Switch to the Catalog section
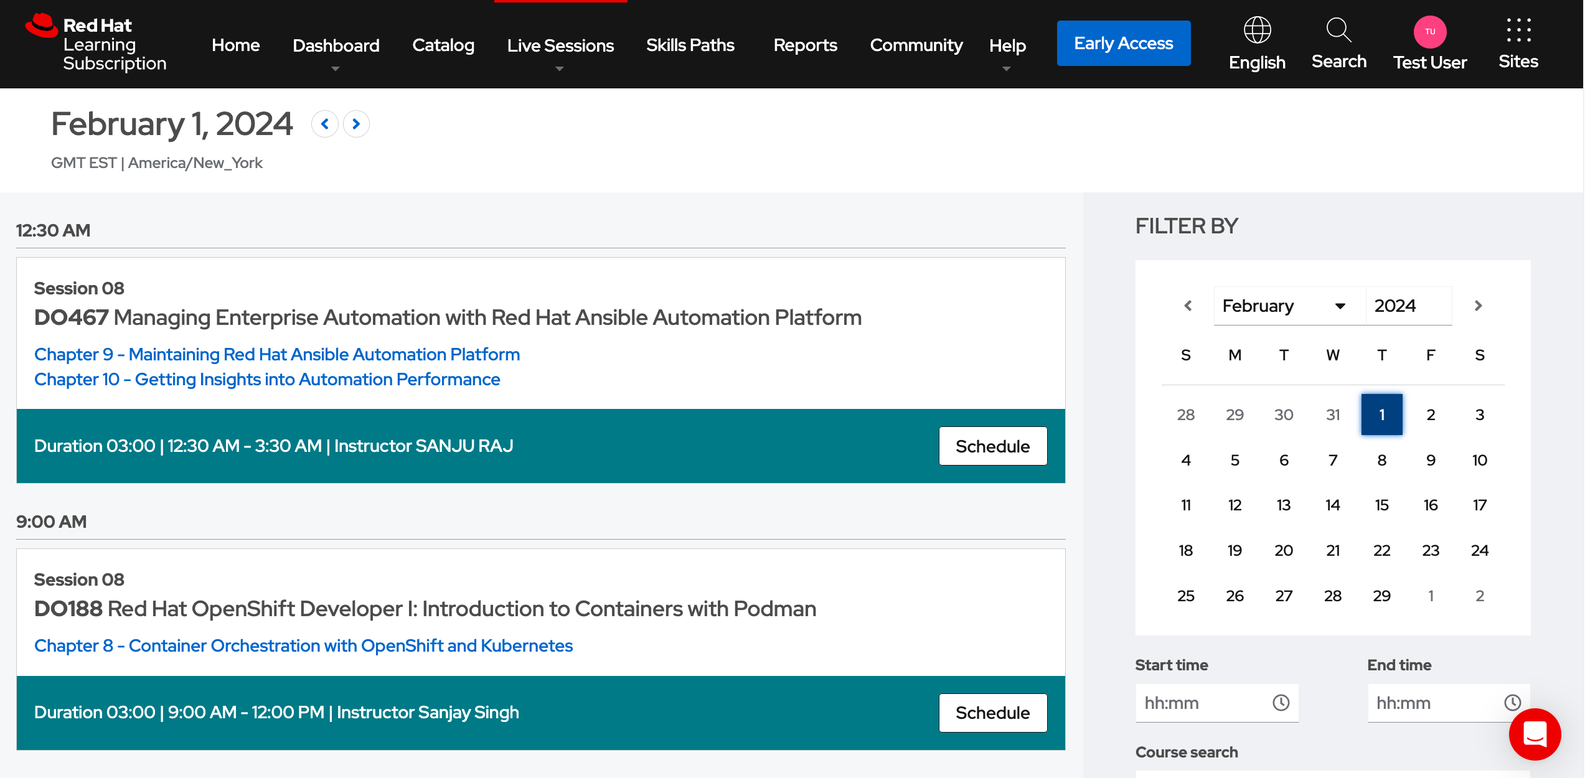1585x778 pixels. point(443,45)
